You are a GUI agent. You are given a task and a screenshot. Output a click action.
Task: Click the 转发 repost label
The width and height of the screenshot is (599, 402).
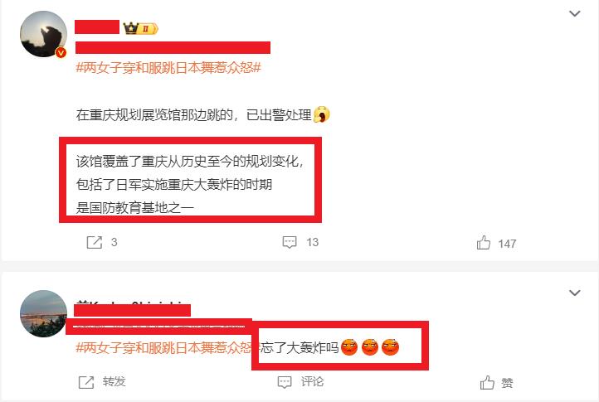point(114,381)
